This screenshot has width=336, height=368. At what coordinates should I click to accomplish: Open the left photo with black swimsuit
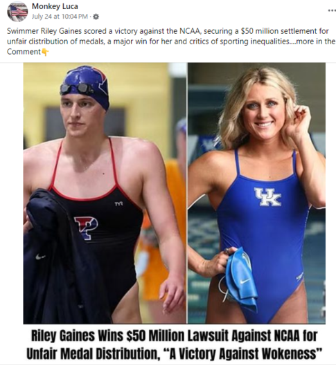pos(105,193)
